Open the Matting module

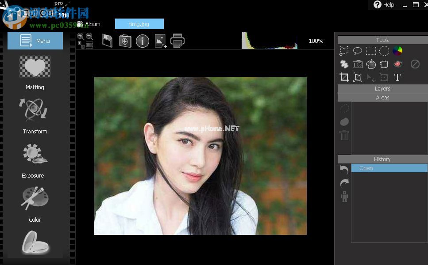tap(35, 72)
